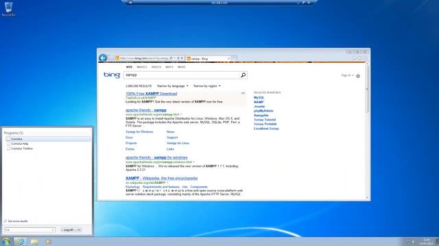Expand arrow beside the en.wikipedia.org URL
The height and width of the screenshot is (246, 439).
click(x=167, y=182)
